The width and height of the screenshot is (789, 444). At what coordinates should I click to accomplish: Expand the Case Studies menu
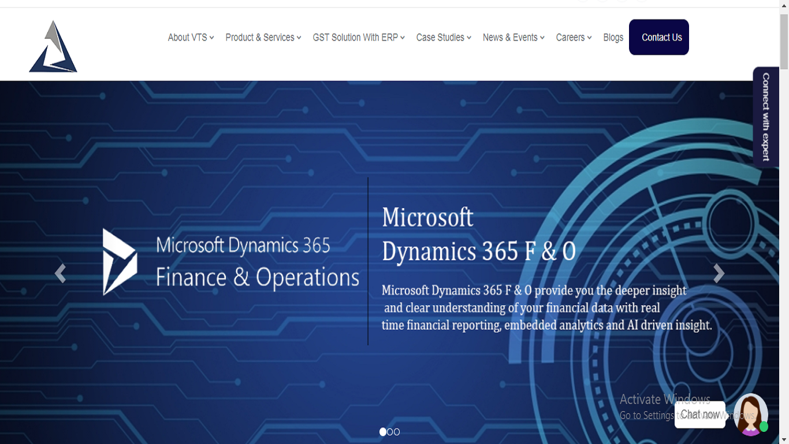click(x=443, y=38)
